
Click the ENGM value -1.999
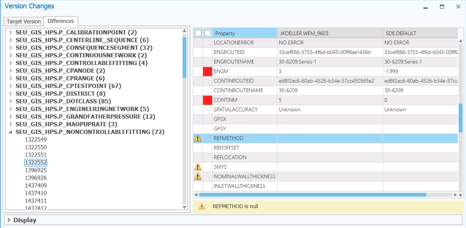click(391, 71)
